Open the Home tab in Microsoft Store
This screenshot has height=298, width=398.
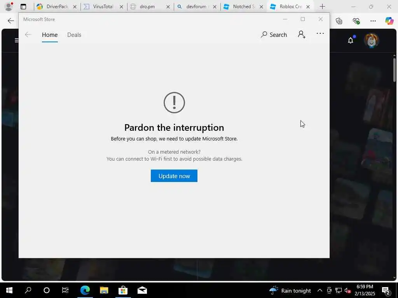(50, 35)
